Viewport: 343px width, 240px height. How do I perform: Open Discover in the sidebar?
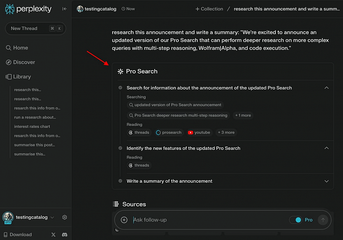[x=21, y=62]
